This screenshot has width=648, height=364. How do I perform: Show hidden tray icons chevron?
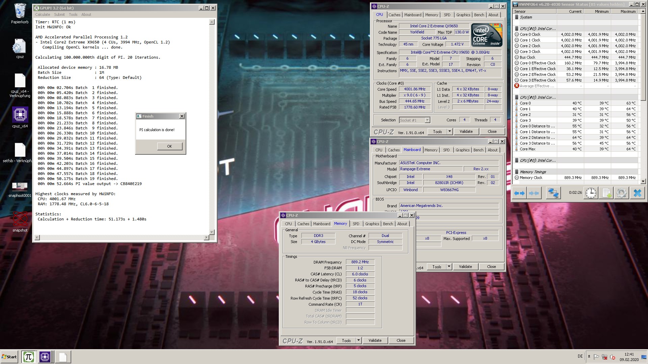(589, 357)
